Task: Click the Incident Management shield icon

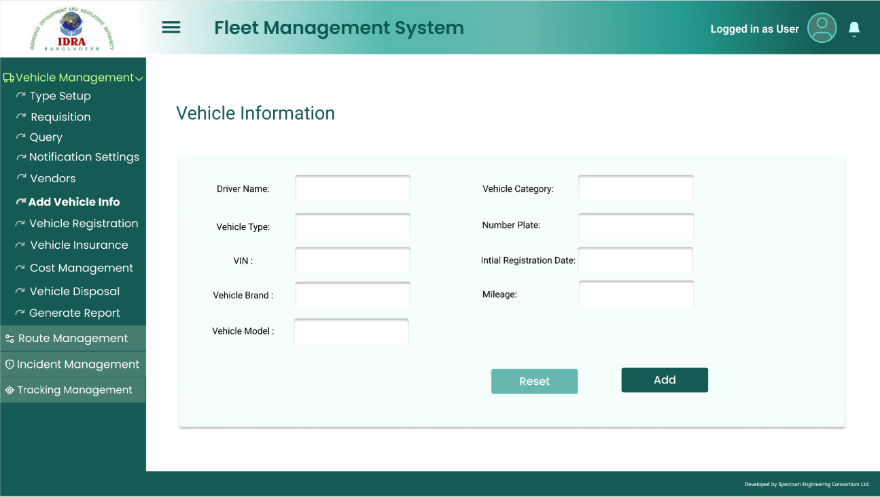Action: click(x=10, y=364)
